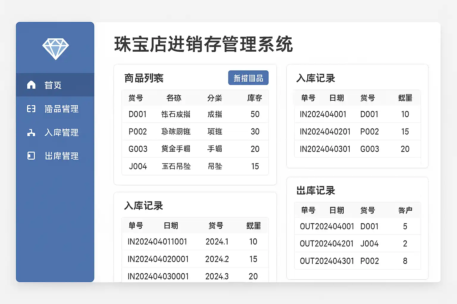Click the page title 珠宝店进销存管理系统
The height and width of the screenshot is (304, 457).
click(204, 44)
